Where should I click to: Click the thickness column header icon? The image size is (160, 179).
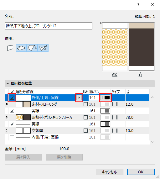tap(128, 92)
